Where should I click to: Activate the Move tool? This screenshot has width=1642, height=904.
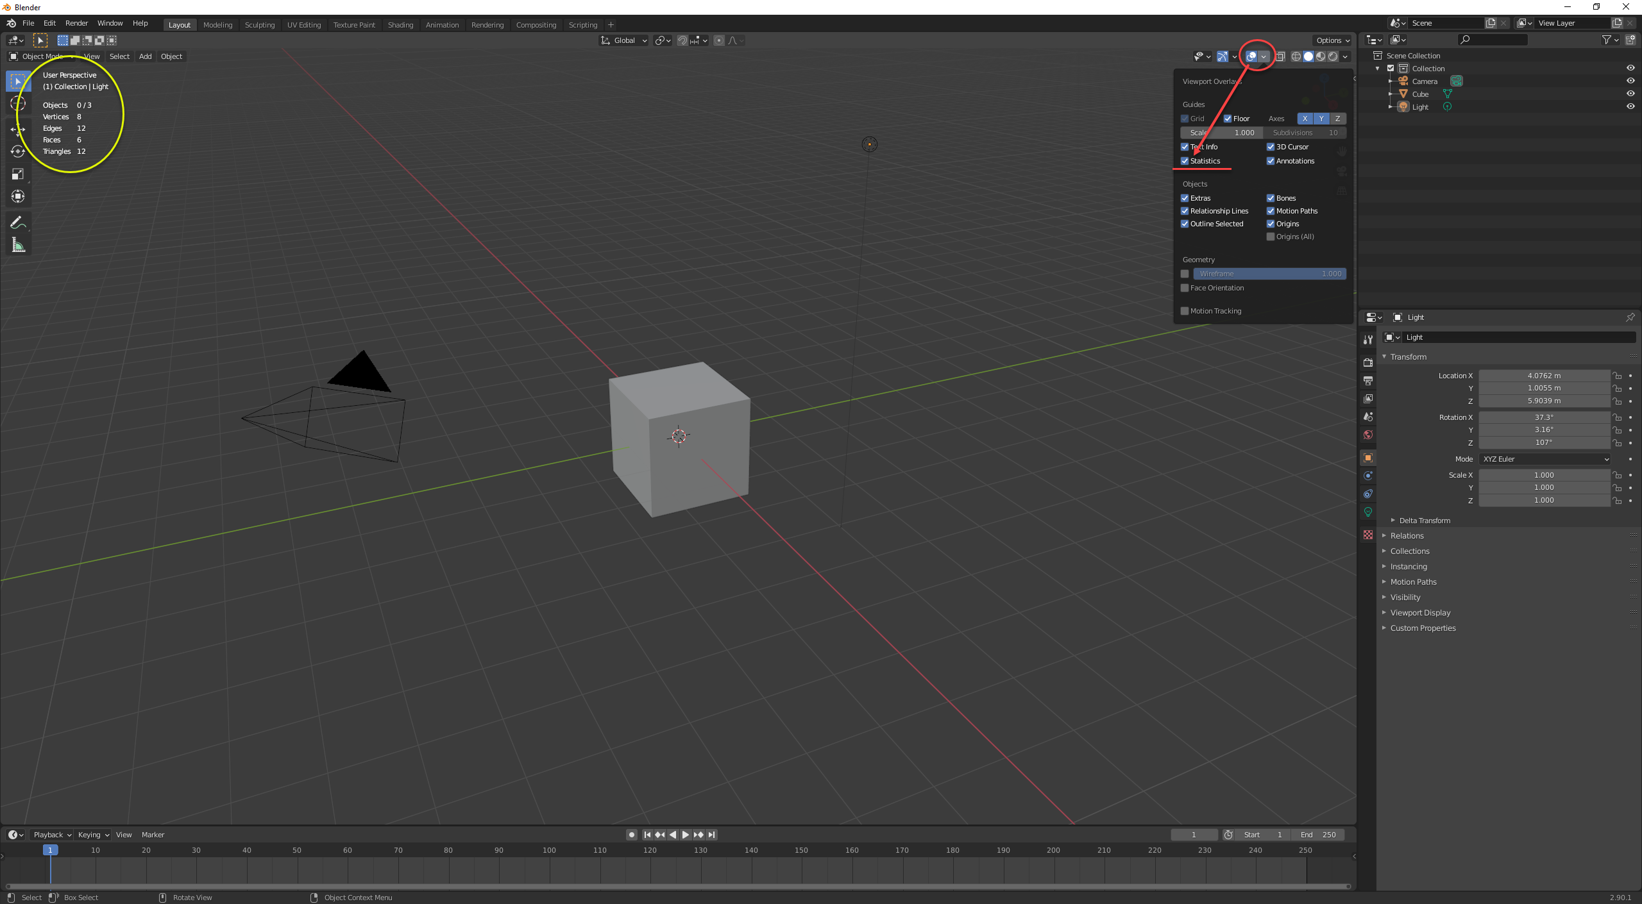(18, 129)
